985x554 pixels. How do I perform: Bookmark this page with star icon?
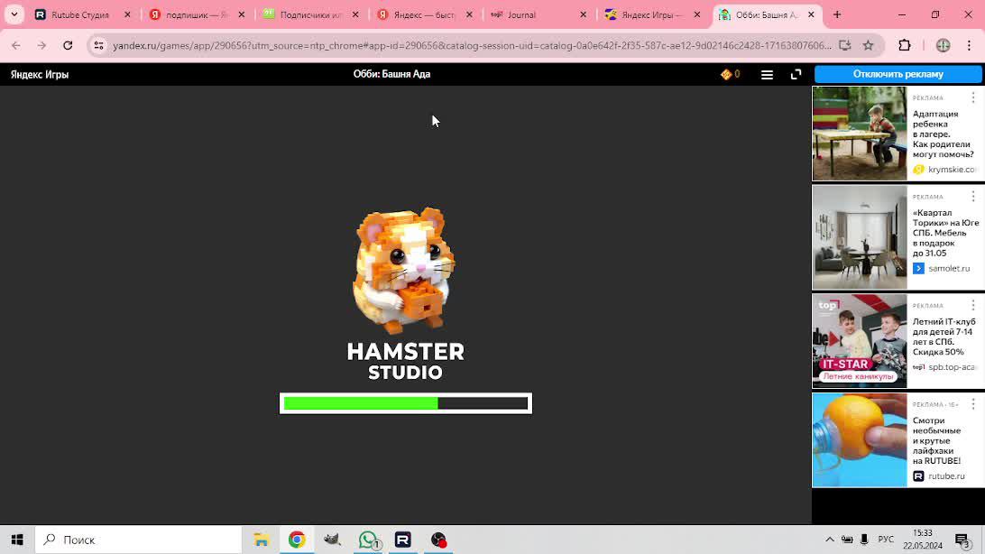[868, 45]
